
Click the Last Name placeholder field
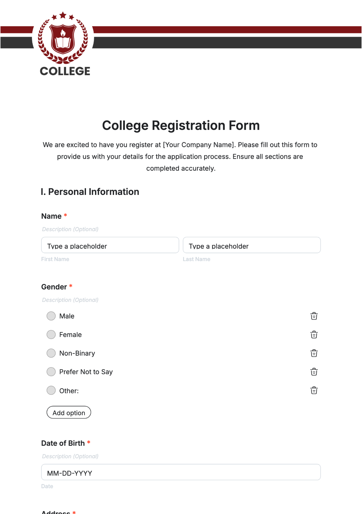pos(252,245)
